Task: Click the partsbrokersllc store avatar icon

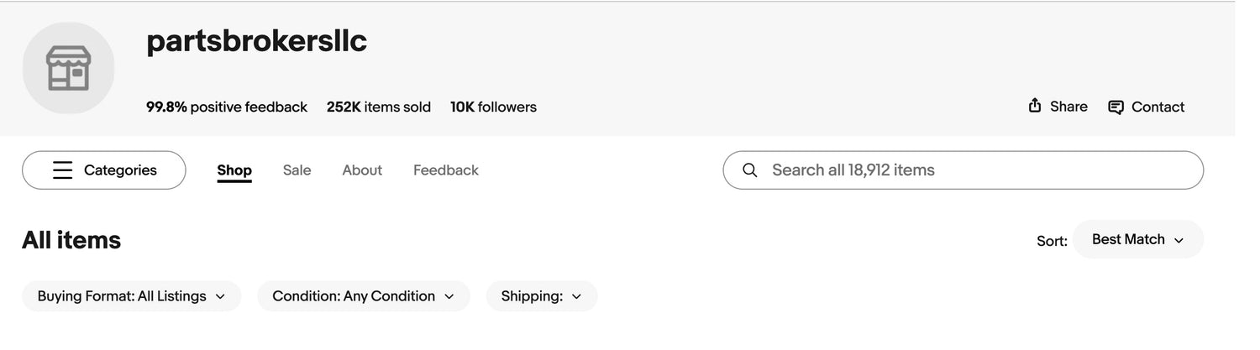Action: (68, 68)
